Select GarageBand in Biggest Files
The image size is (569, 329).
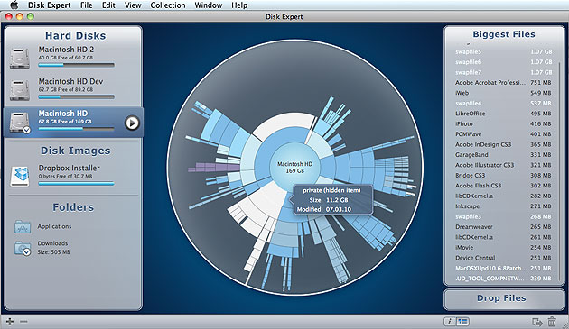coord(504,155)
